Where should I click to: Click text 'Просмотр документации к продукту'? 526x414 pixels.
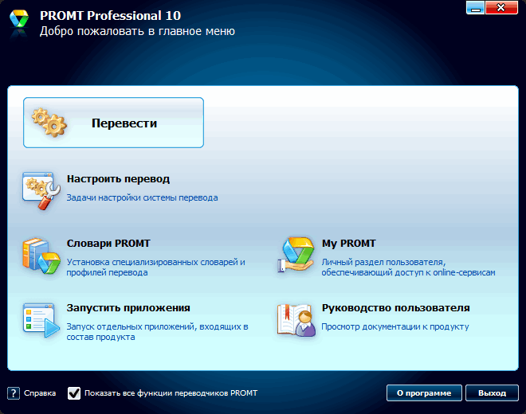coord(395,326)
